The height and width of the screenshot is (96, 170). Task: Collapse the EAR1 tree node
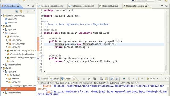[2, 26]
